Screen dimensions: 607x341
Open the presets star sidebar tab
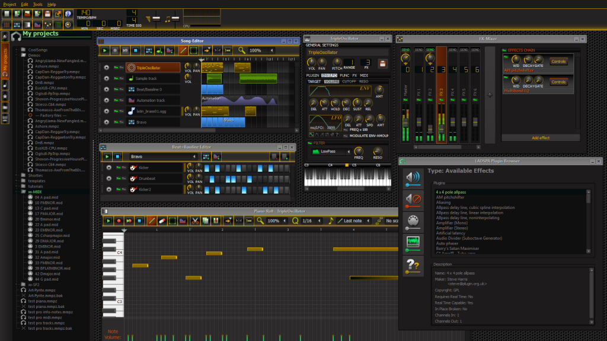tap(5, 96)
